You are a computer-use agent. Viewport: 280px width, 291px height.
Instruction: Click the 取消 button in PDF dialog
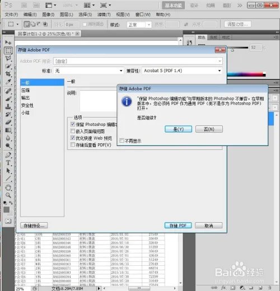point(209,226)
